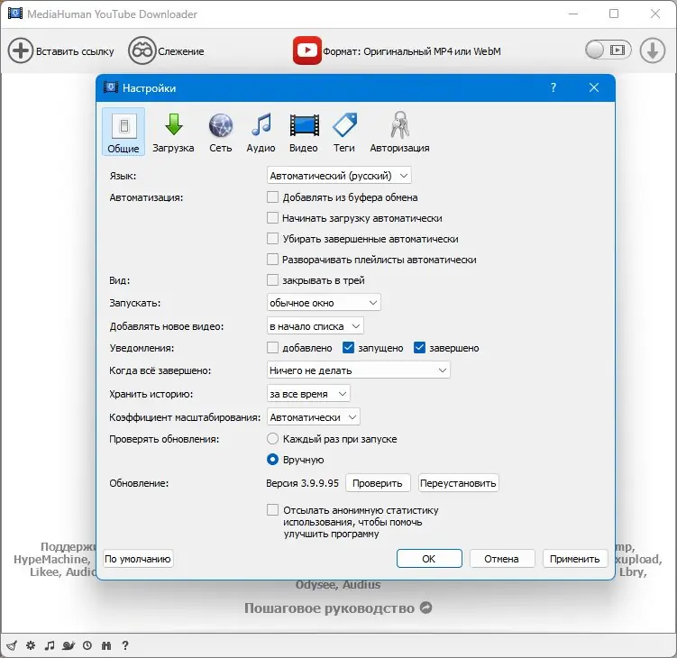Screen dimensions: 677x658
Task: Enable закрывать в трей checkbox
Action: click(x=272, y=280)
